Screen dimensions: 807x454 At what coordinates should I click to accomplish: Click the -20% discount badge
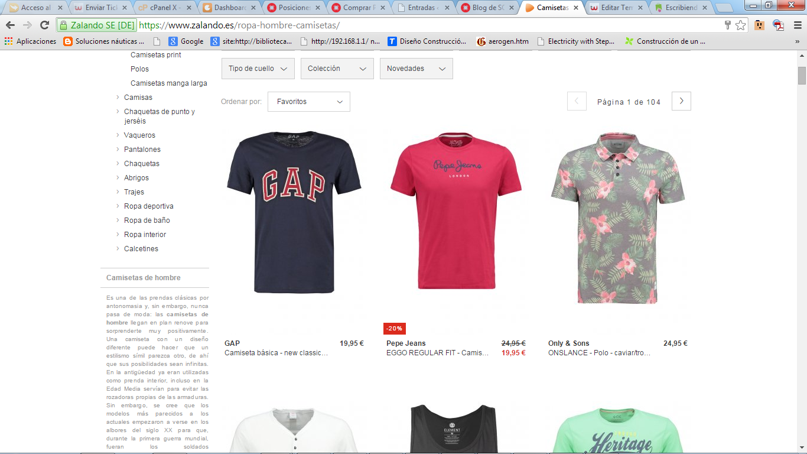(x=395, y=329)
